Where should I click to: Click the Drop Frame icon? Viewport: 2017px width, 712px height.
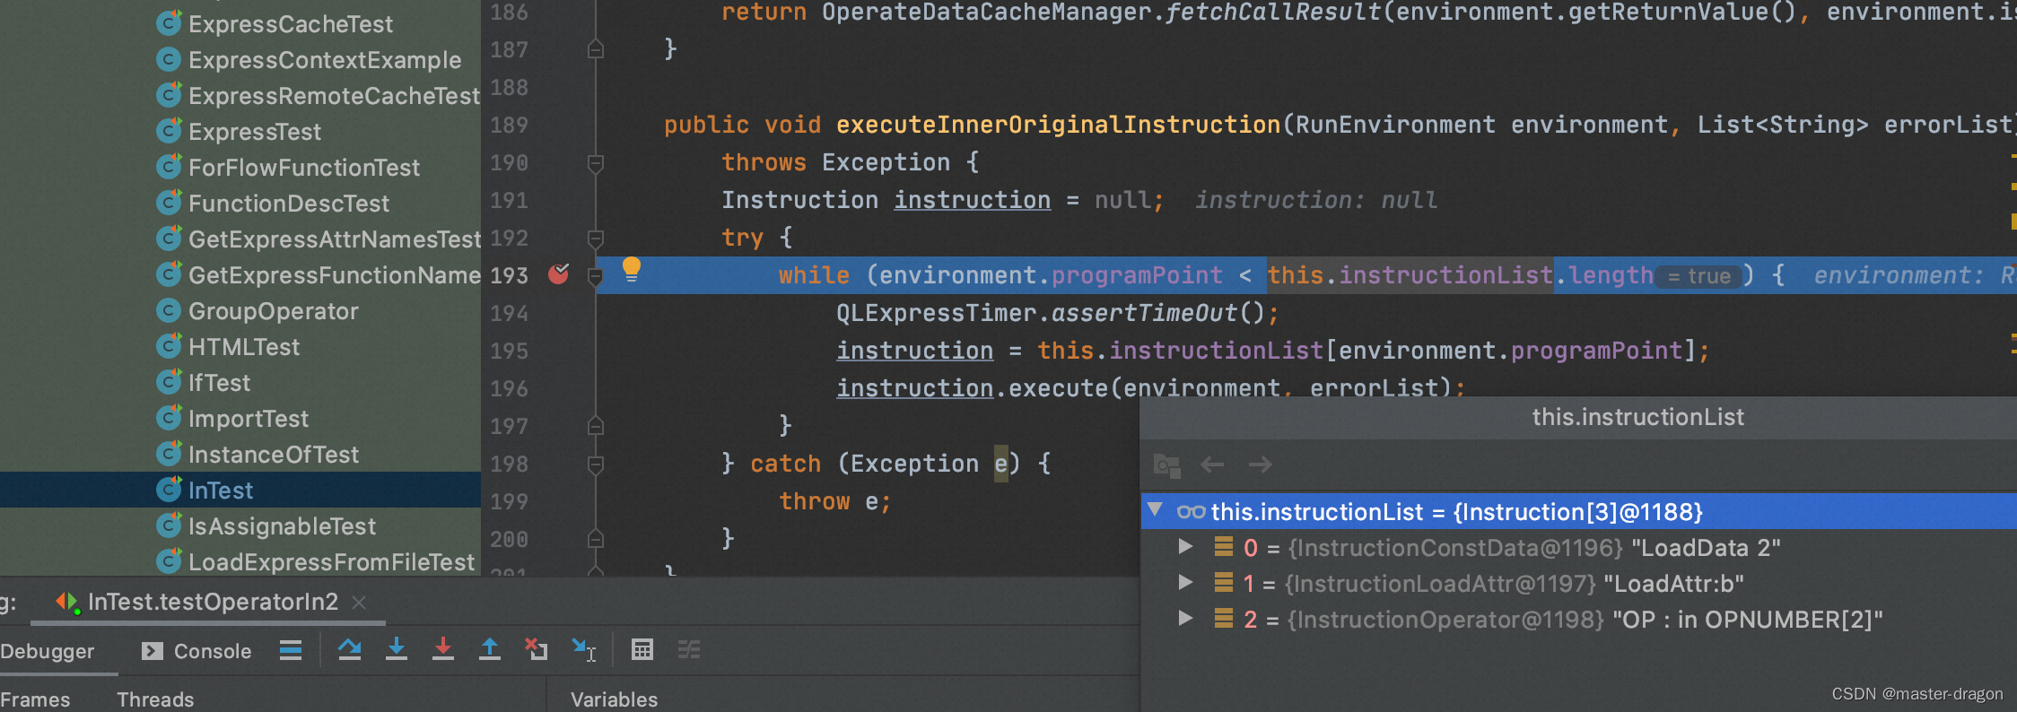point(537,649)
